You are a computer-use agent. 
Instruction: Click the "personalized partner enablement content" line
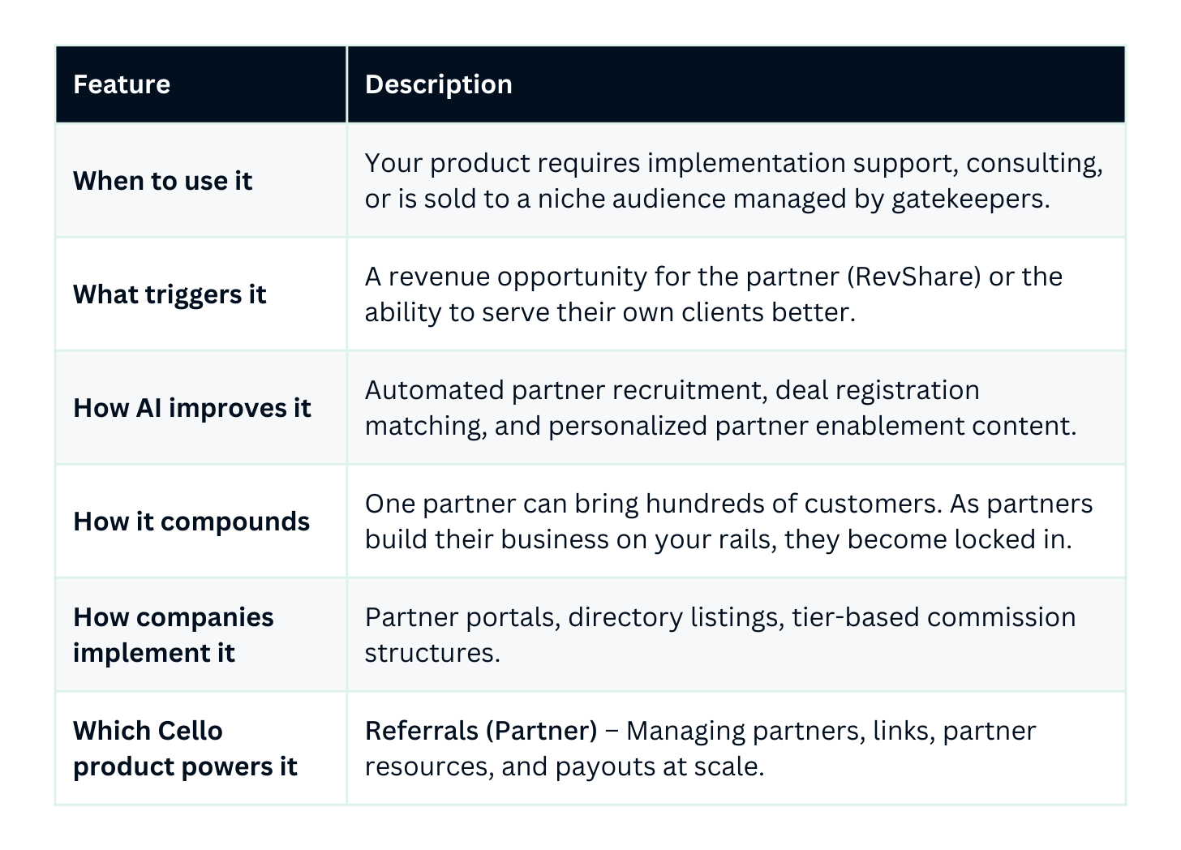pos(720,426)
